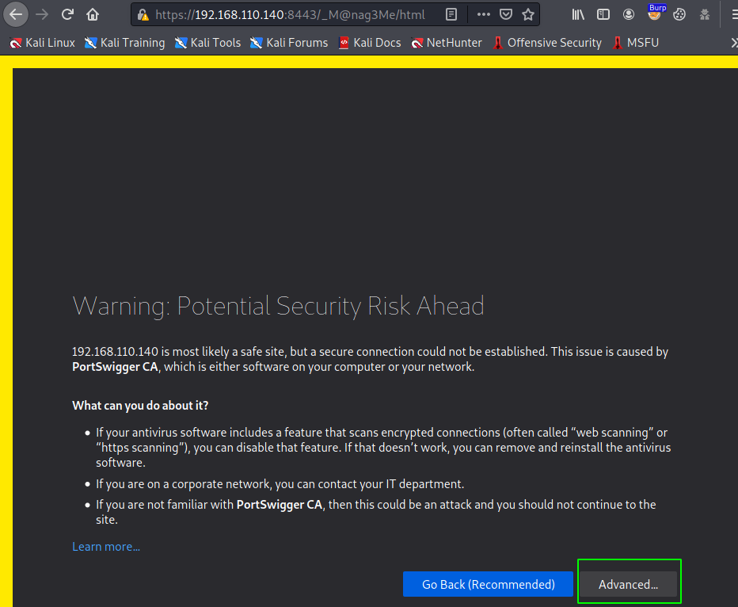Click the URL address bar field
This screenshot has width=738, height=607.
click(293, 14)
